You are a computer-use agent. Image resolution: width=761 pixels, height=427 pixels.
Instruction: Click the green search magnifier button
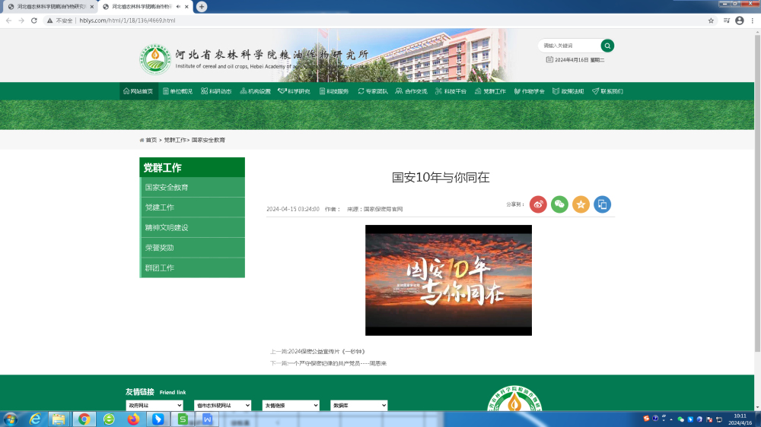pos(607,46)
